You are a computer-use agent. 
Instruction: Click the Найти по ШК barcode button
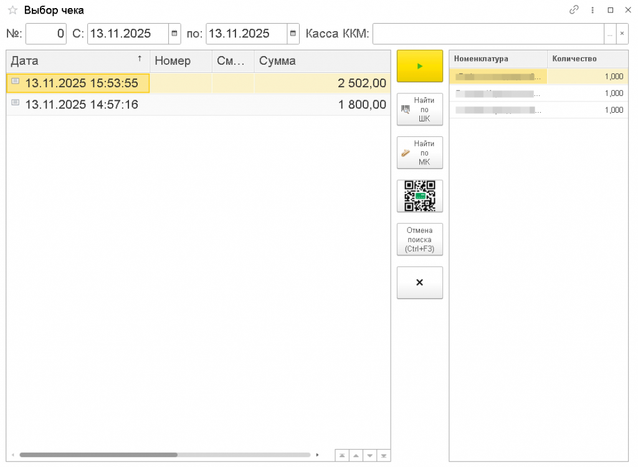click(419, 110)
